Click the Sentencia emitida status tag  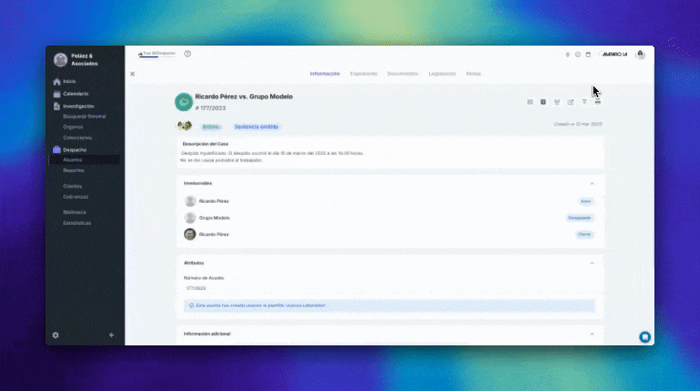pyautogui.click(x=256, y=126)
